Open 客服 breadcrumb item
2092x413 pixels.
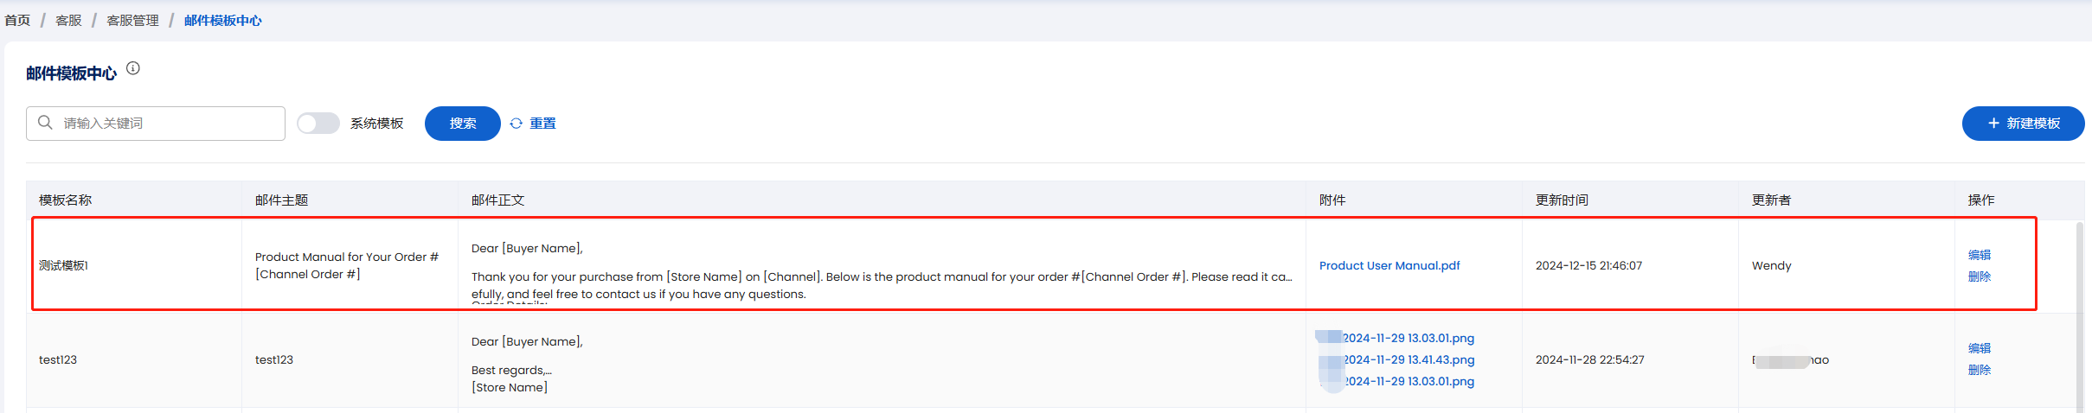click(68, 20)
